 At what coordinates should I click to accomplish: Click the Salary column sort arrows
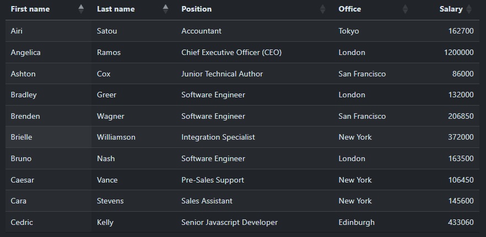click(469, 9)
